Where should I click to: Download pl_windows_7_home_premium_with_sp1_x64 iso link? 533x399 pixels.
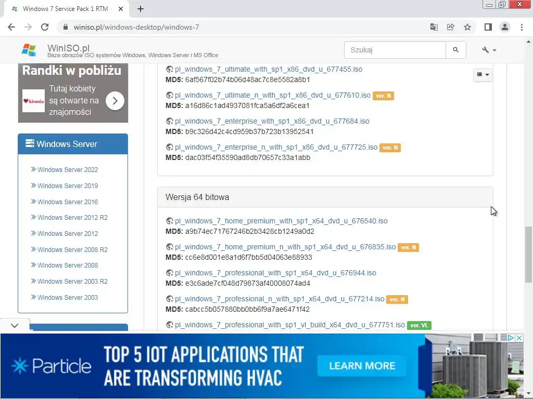pyautogui.click(x=281, y=221)
